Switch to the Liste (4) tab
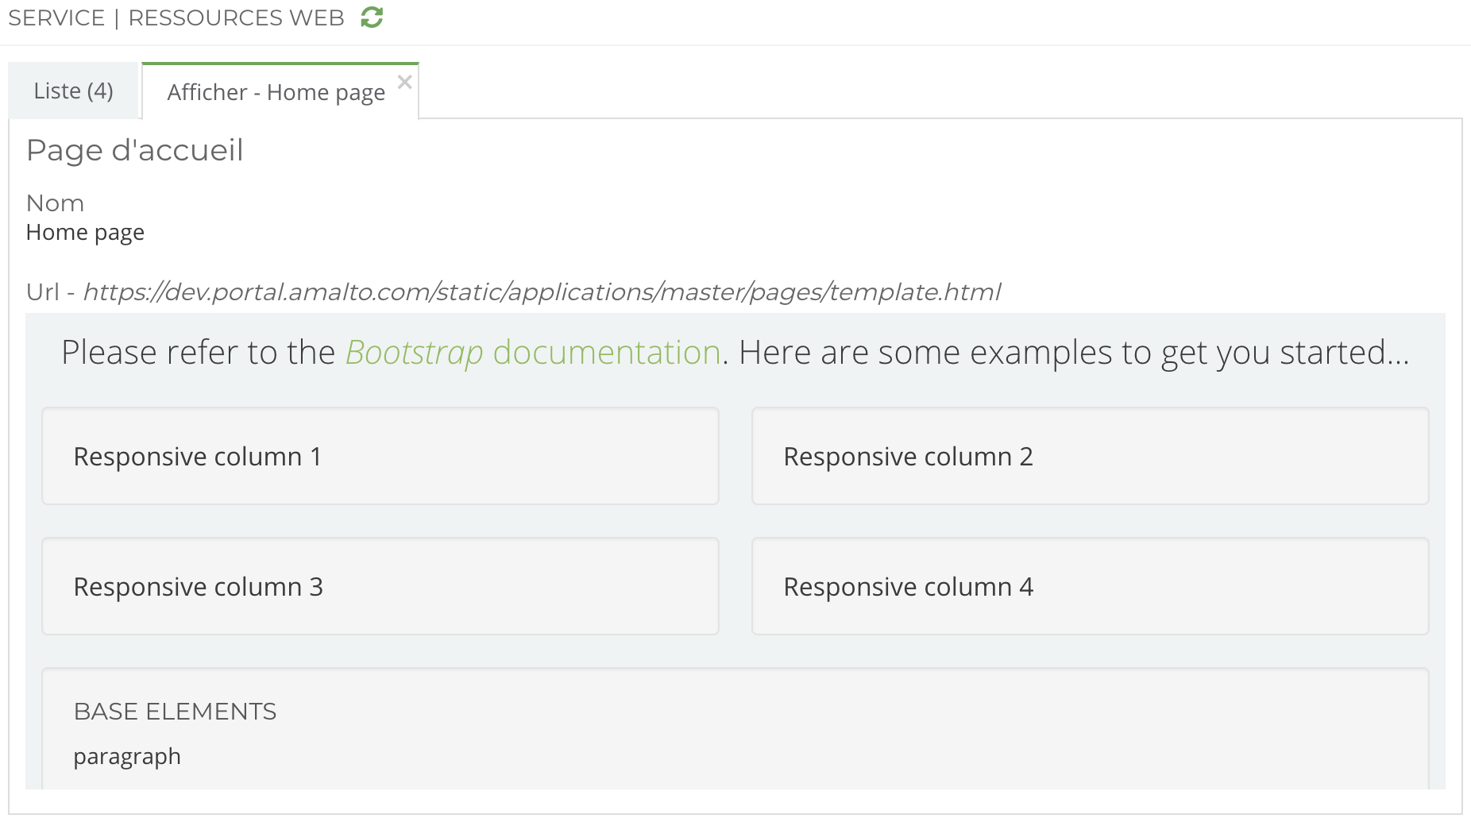The image size is (1471, 826). [73, 91]
